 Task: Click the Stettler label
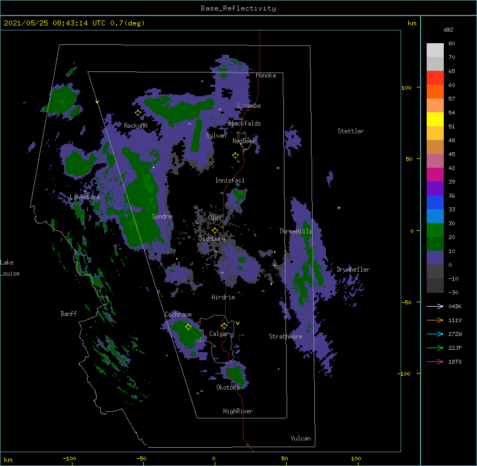(x=351, y=131)
